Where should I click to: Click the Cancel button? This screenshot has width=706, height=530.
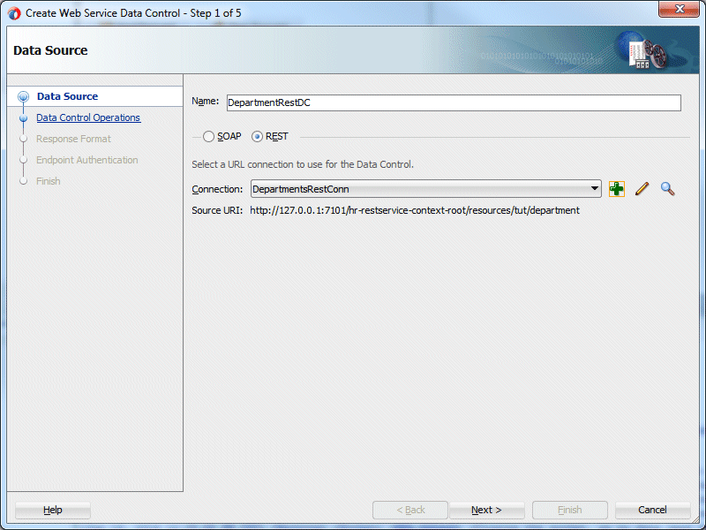coord(652,510)
